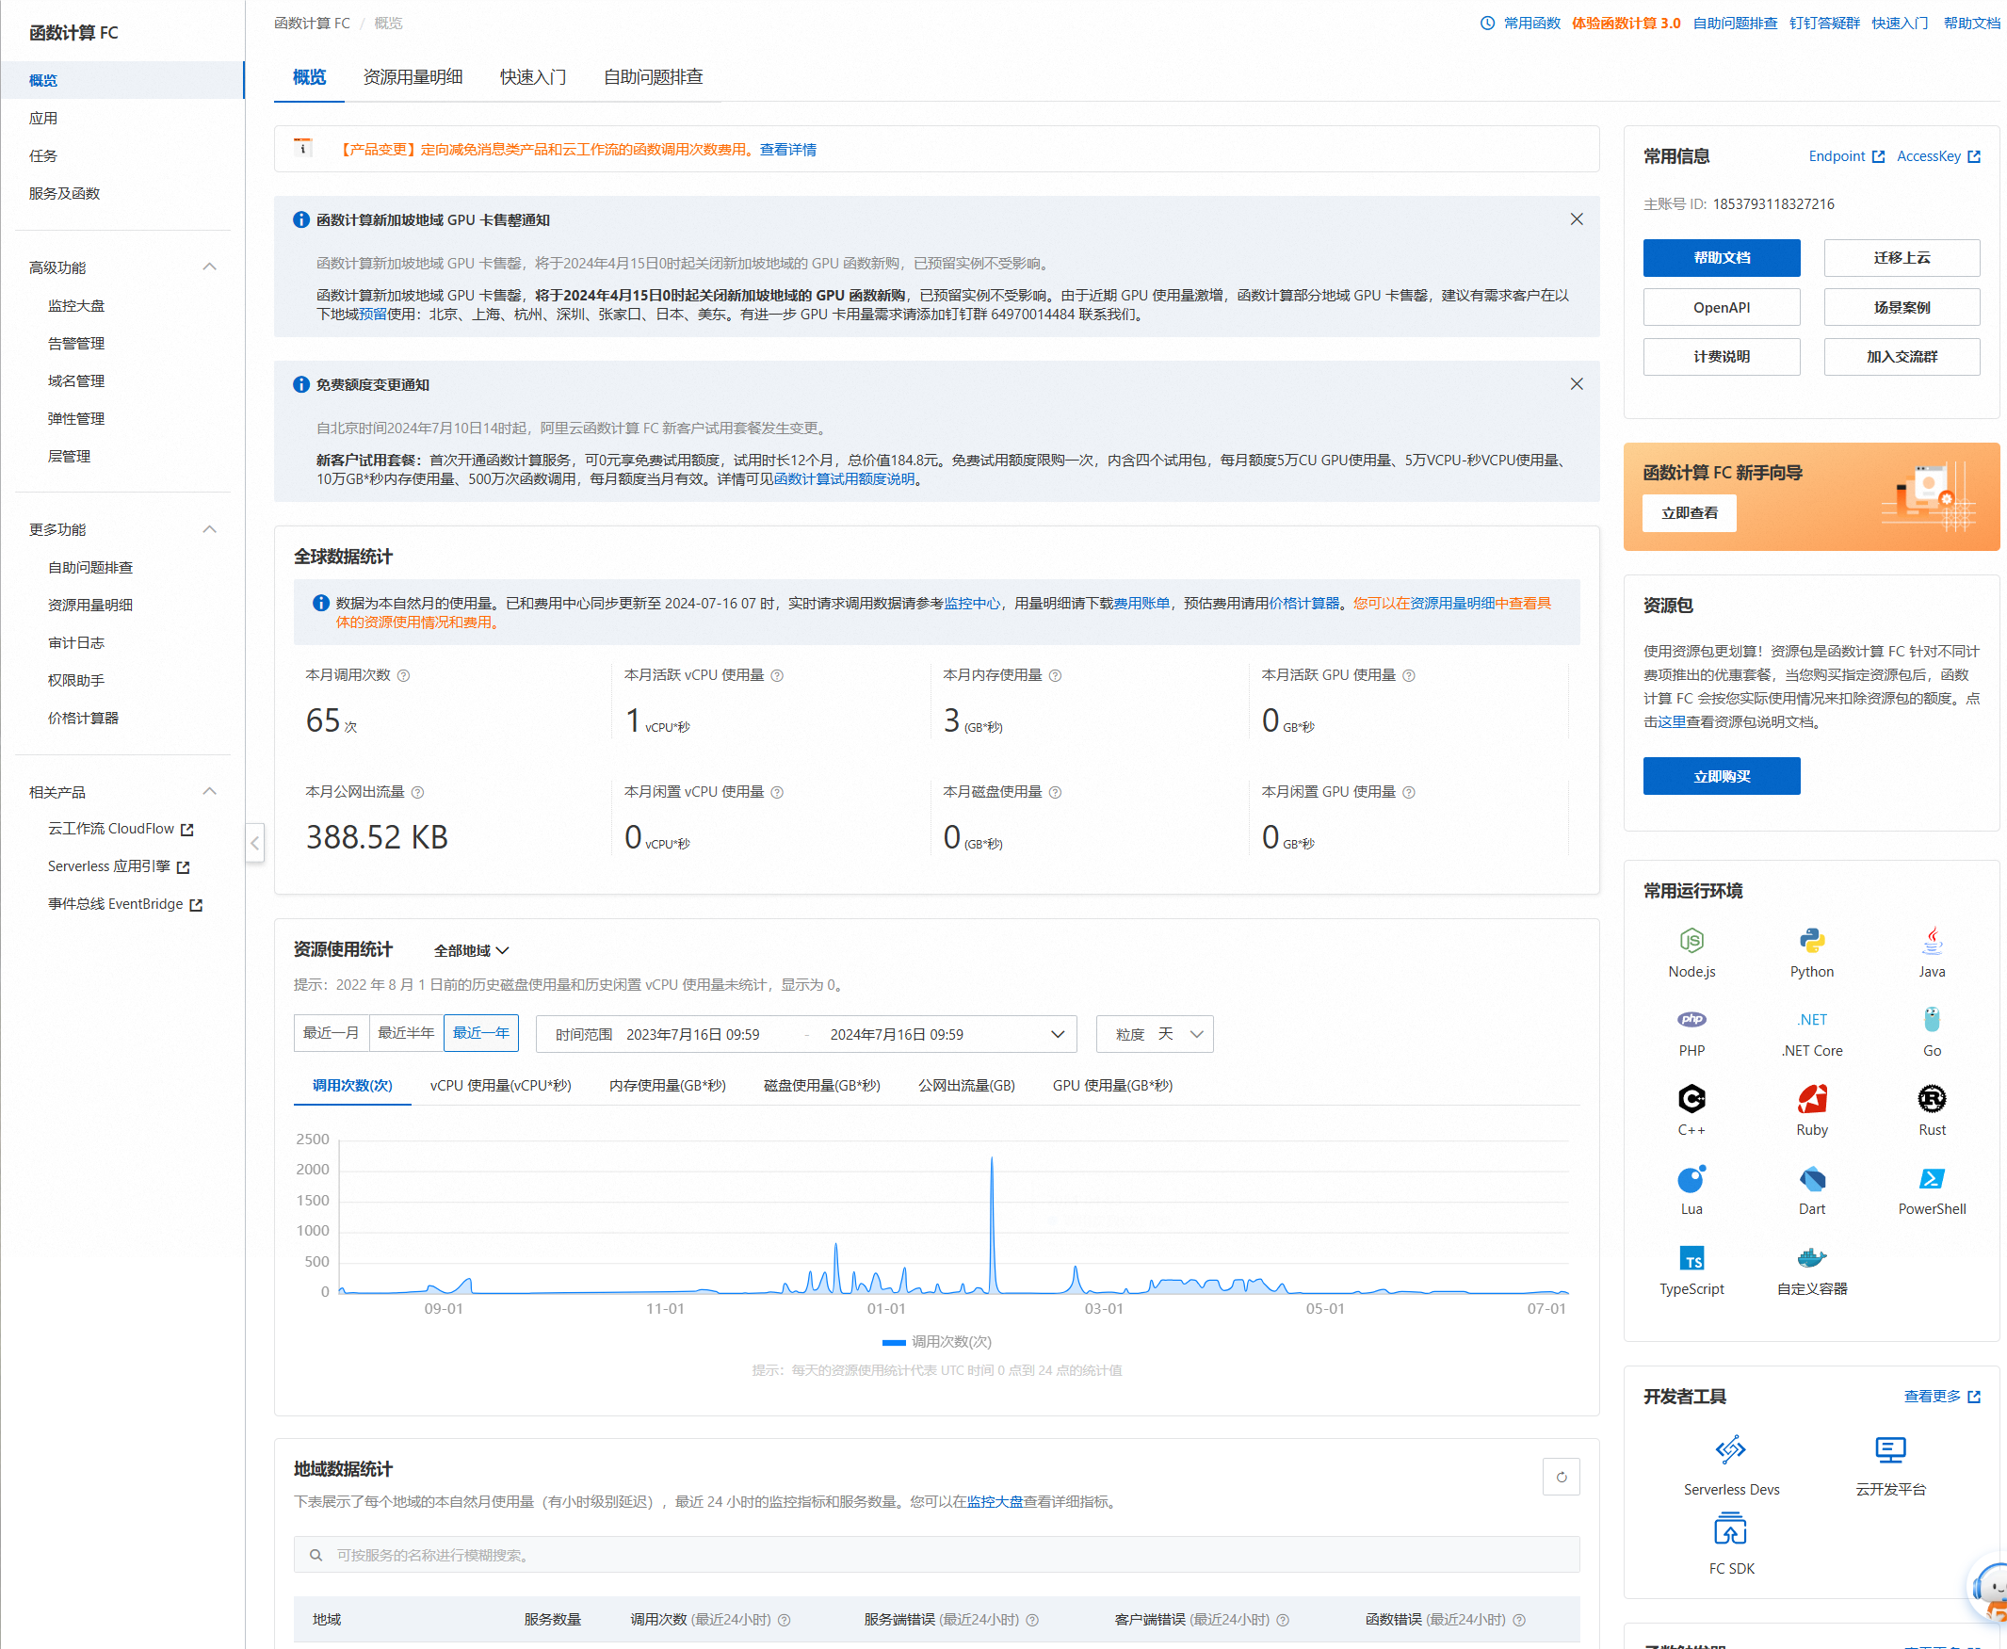Open the PHP runtime icon

pos(1691,1019)
